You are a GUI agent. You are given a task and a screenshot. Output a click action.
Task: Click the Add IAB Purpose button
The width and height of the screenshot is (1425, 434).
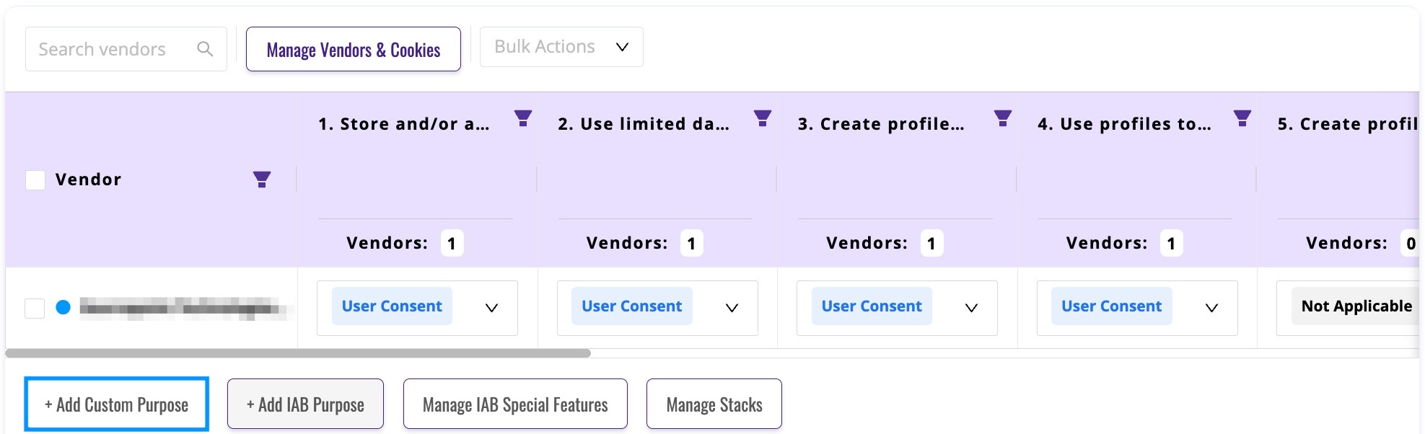pyautogui.click(x=305, y=404)
